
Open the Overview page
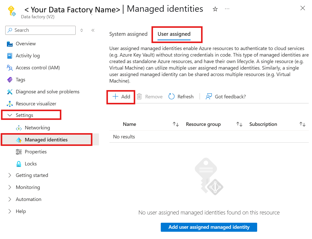click(x=26, y=44)
